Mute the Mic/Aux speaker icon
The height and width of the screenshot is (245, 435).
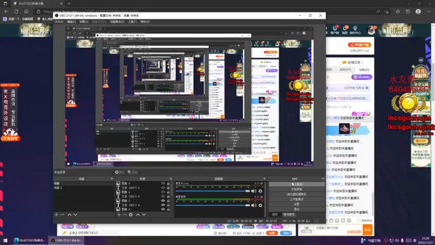click(x=253, y=191)
